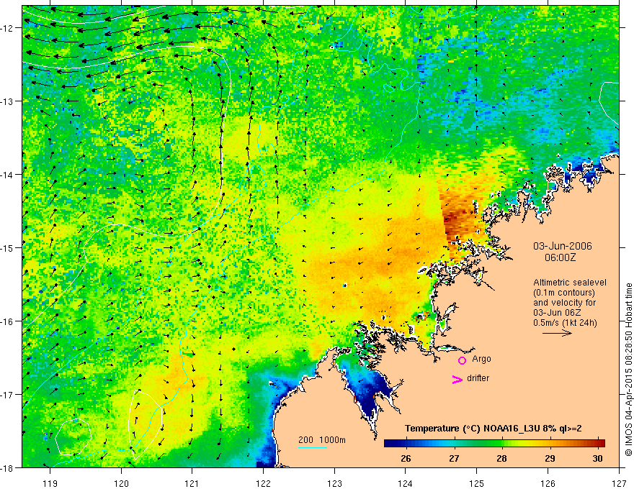Click the colorbar tick label 28
Image resolution: width=634 pixels, height=489 pixels.
pos(501,458)
